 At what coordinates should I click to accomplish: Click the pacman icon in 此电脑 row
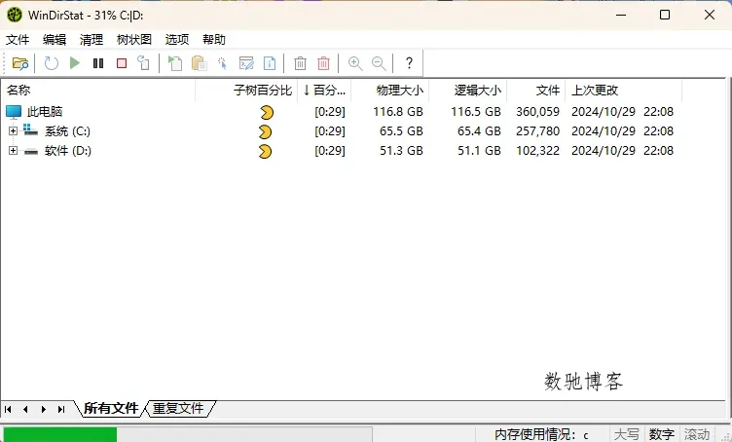(267, 112)
